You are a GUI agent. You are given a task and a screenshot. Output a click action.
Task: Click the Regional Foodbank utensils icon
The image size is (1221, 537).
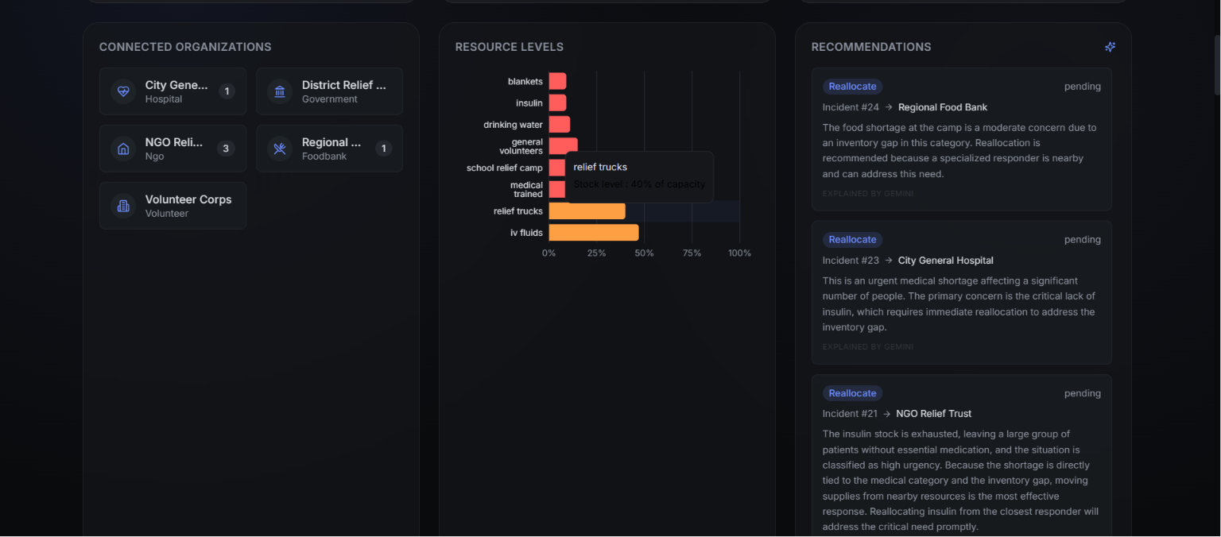pos(280,149)
